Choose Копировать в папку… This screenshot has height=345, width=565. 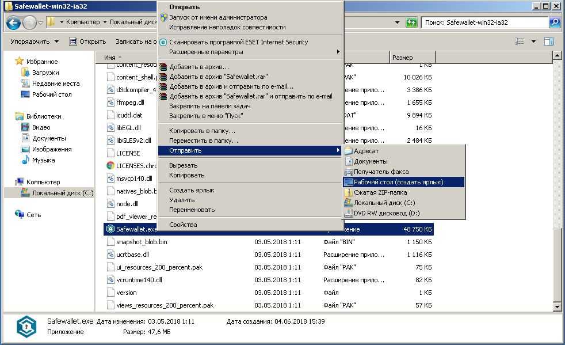coord(250,131)
